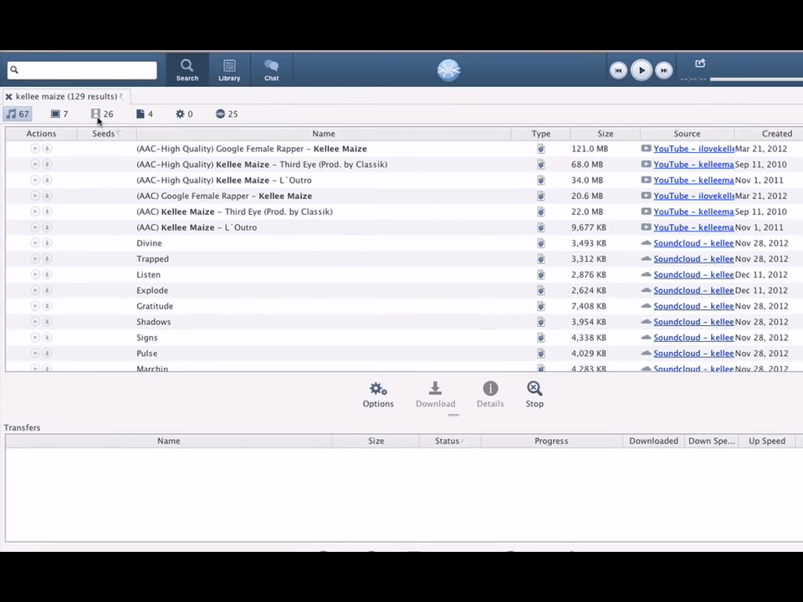Click the previous track button
Image resolution: width=803 pixels, height=602 pixels.
click(618, 70)
